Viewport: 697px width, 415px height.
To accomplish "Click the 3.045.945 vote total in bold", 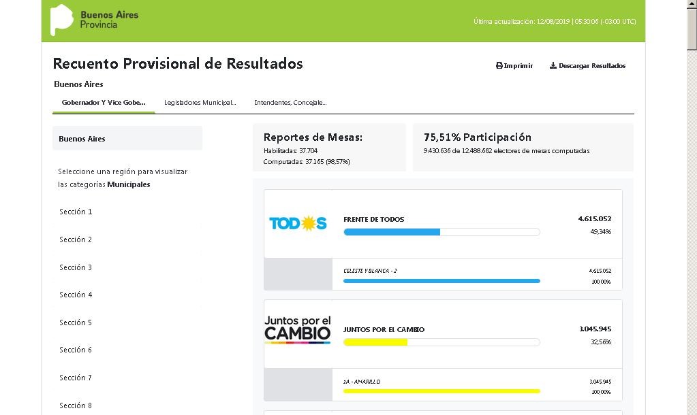I will click(x=595, y=329).
